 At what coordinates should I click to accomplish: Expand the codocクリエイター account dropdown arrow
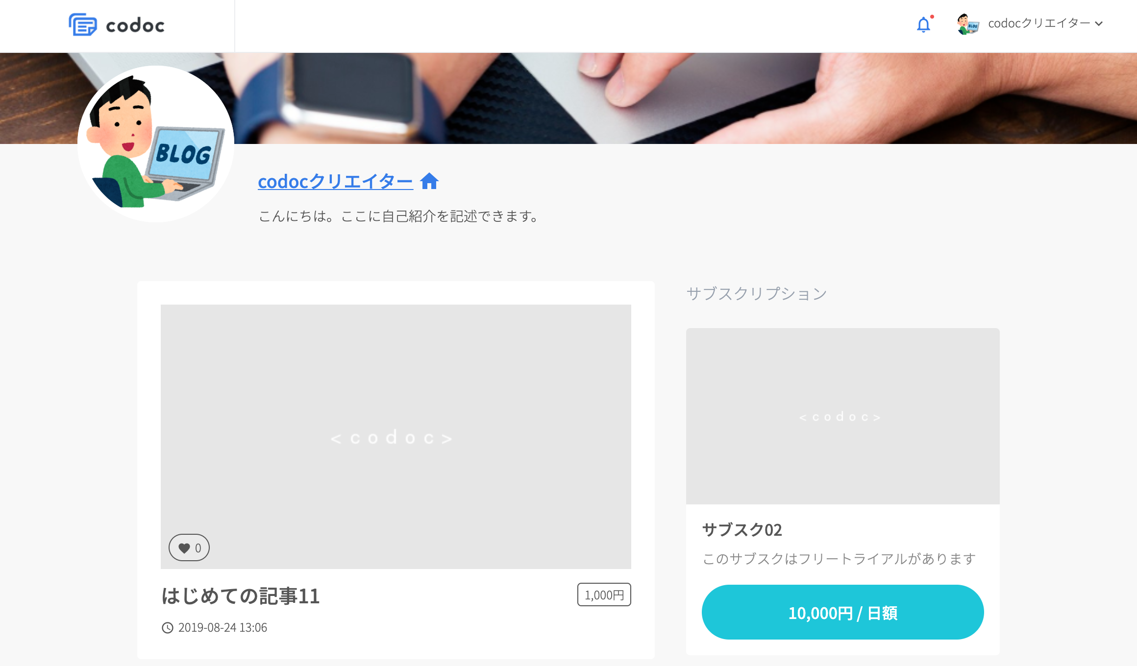tap(1099, 24)
